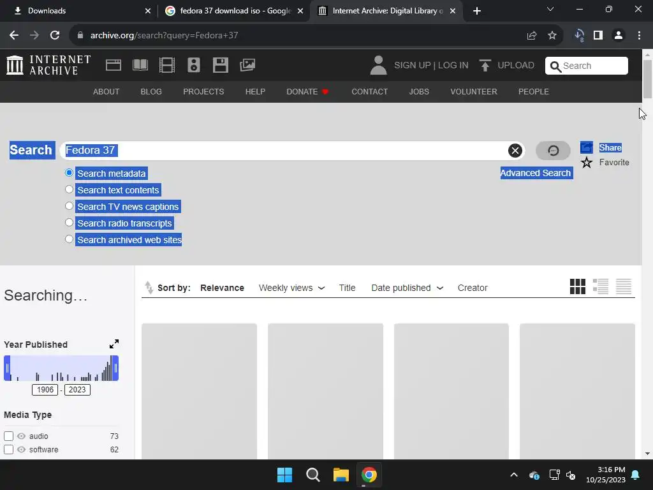653x490 pixels.
Task: Open the JOBS menu item
Action: pos(419,92)
